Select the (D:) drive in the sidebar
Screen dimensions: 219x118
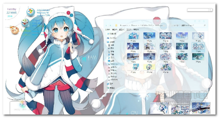[113, 67]
